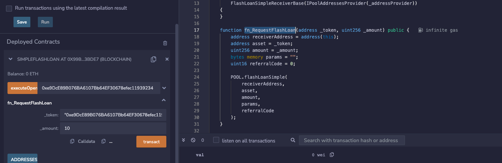Collapse the terminal using double-chevron icon

(x=184, y=140)
